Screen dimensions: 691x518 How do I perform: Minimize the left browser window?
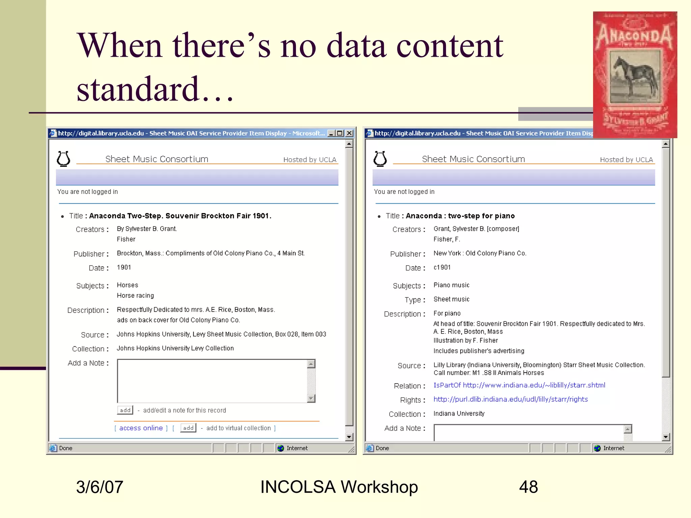331,133
